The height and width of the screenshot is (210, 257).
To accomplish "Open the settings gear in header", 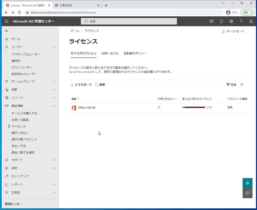I will [x=231, y=21].
